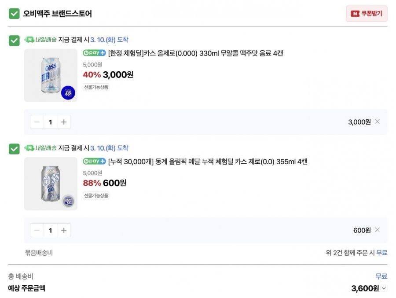Open the 동계 올림픽 카스 제로 355ml product title
The height and width of the screenshot is (298, 396).
tap(208, 162)
